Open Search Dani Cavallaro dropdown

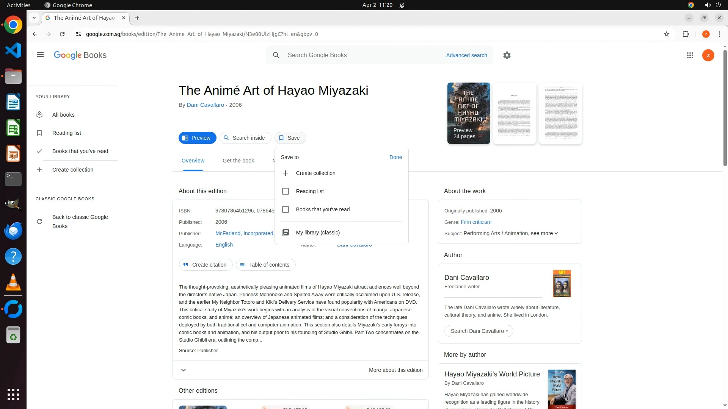pyautogui.click(x=479, y=331)
